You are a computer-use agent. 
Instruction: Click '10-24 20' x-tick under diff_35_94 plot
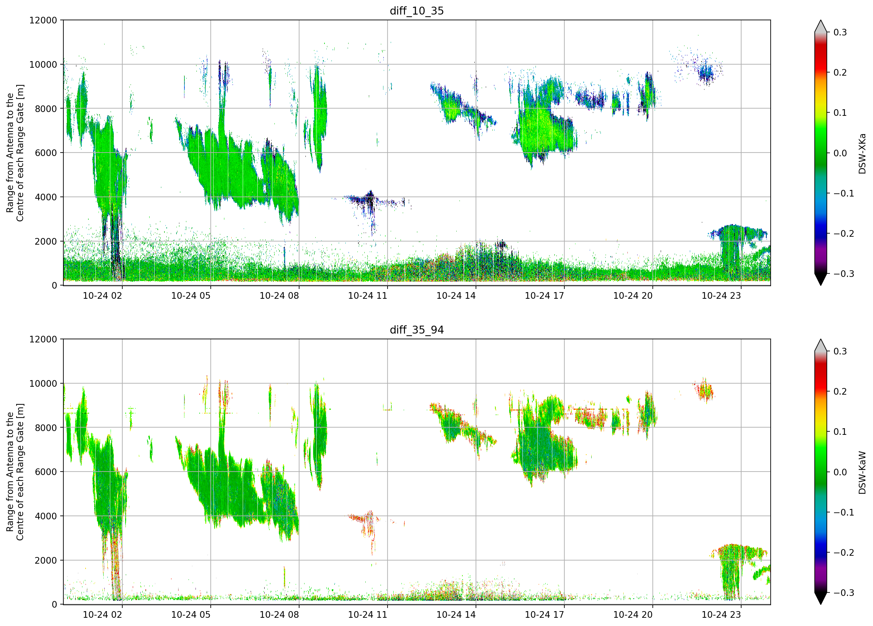point(633,615)
